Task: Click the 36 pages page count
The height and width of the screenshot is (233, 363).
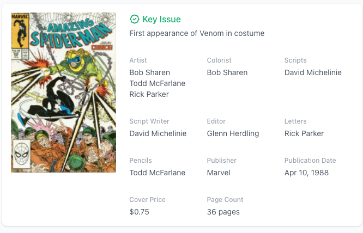Action: click(223, 212)
